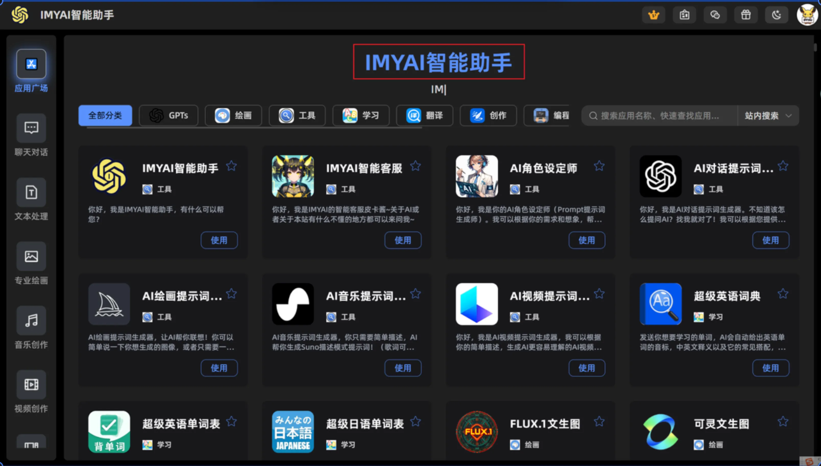Click the FLUX.1文生图 app title

click(x=545, y=424)
